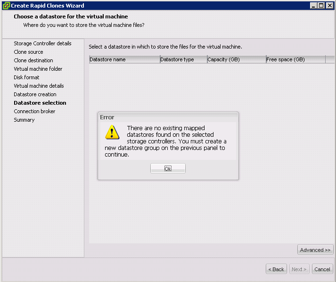
Task: Open the Clone destination step
Action: click(33, 60)
